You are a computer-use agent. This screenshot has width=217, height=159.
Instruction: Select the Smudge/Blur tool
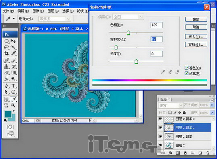tap(6, 79)
